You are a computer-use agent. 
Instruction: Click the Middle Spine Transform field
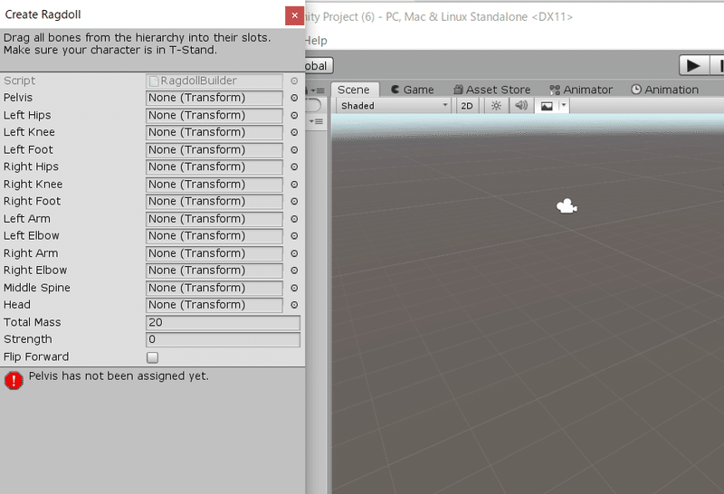pyautogui.click(x=214, y=288)
